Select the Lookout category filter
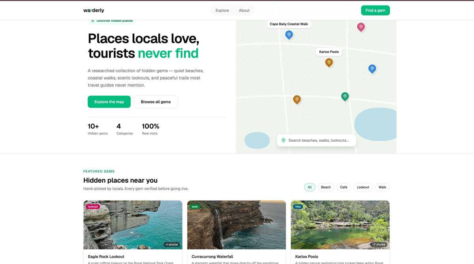The height and width of the screenshot is (264, 474). [363, 187]
